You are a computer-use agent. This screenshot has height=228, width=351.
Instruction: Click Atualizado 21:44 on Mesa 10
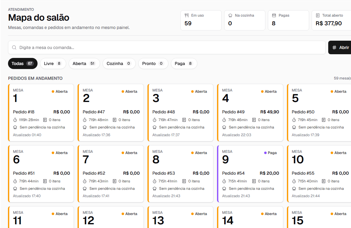[x=306, y=196]
